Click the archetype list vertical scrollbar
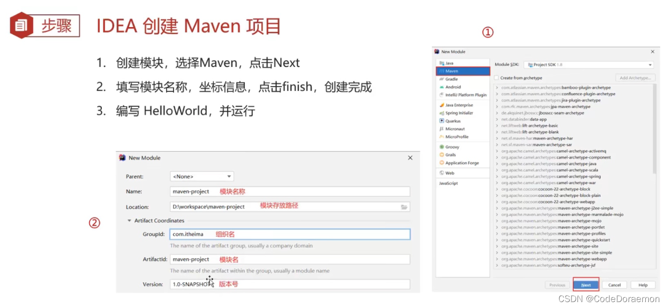Screen dimensions: 667x307 [x=654, y=129]
